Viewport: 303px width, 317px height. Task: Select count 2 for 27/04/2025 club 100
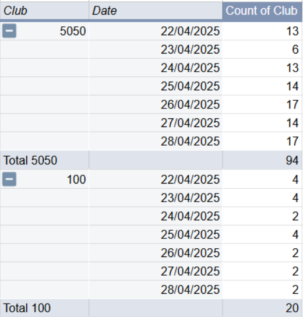pos(262,271)
